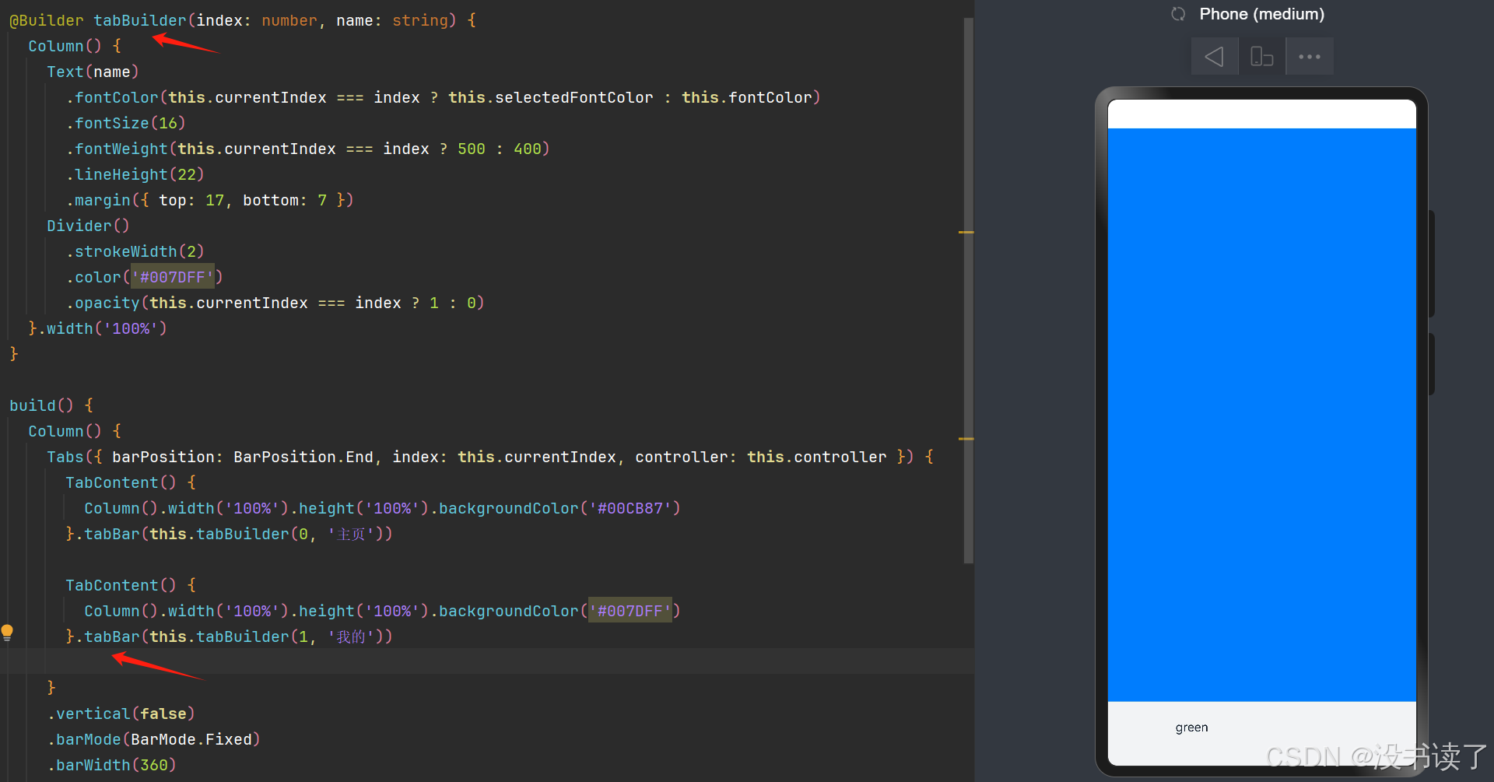Click the second TabContent() line
The width and height of the screenshot is (1494, 782).
[131, 585]
